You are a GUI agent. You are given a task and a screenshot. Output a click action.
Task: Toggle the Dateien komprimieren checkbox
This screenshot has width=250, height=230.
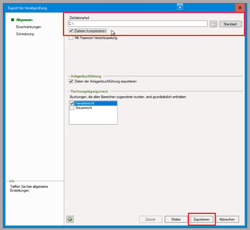(71, 31)
